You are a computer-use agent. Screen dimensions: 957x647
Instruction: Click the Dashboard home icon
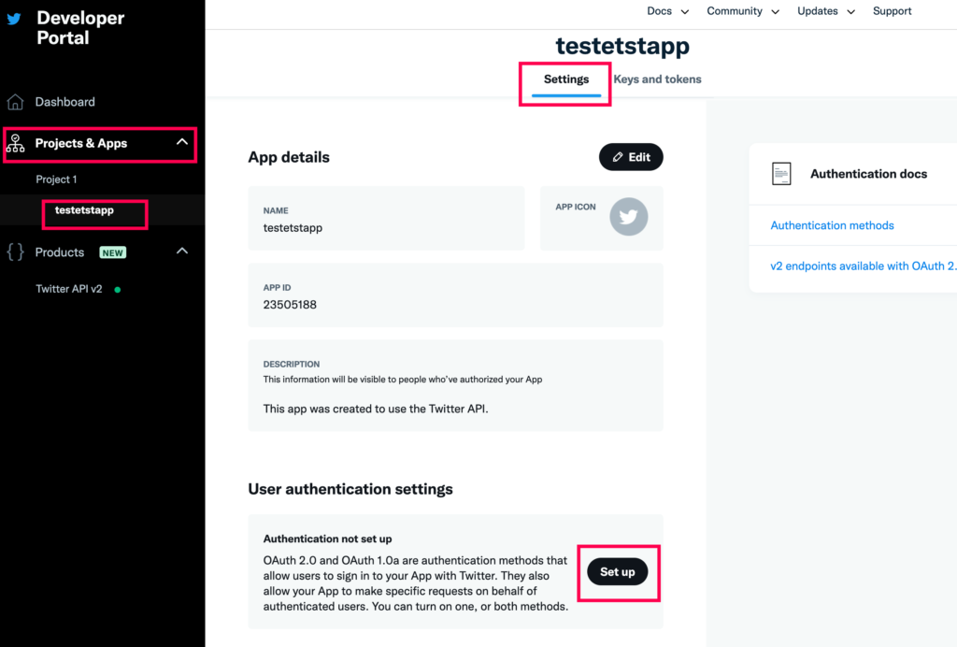click(x=15, y=102)
